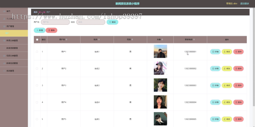This screenshot has height=127, width=255.
Task: Expand the 新闻分类管理 sidebar menu
Action: [x=14, y=41]
